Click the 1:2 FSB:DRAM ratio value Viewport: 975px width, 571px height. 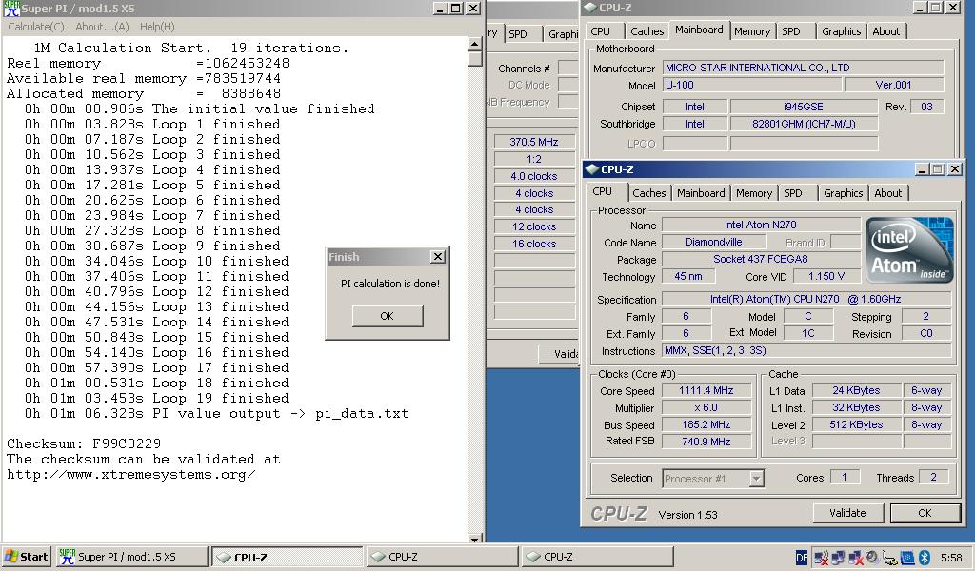(534, 159)
